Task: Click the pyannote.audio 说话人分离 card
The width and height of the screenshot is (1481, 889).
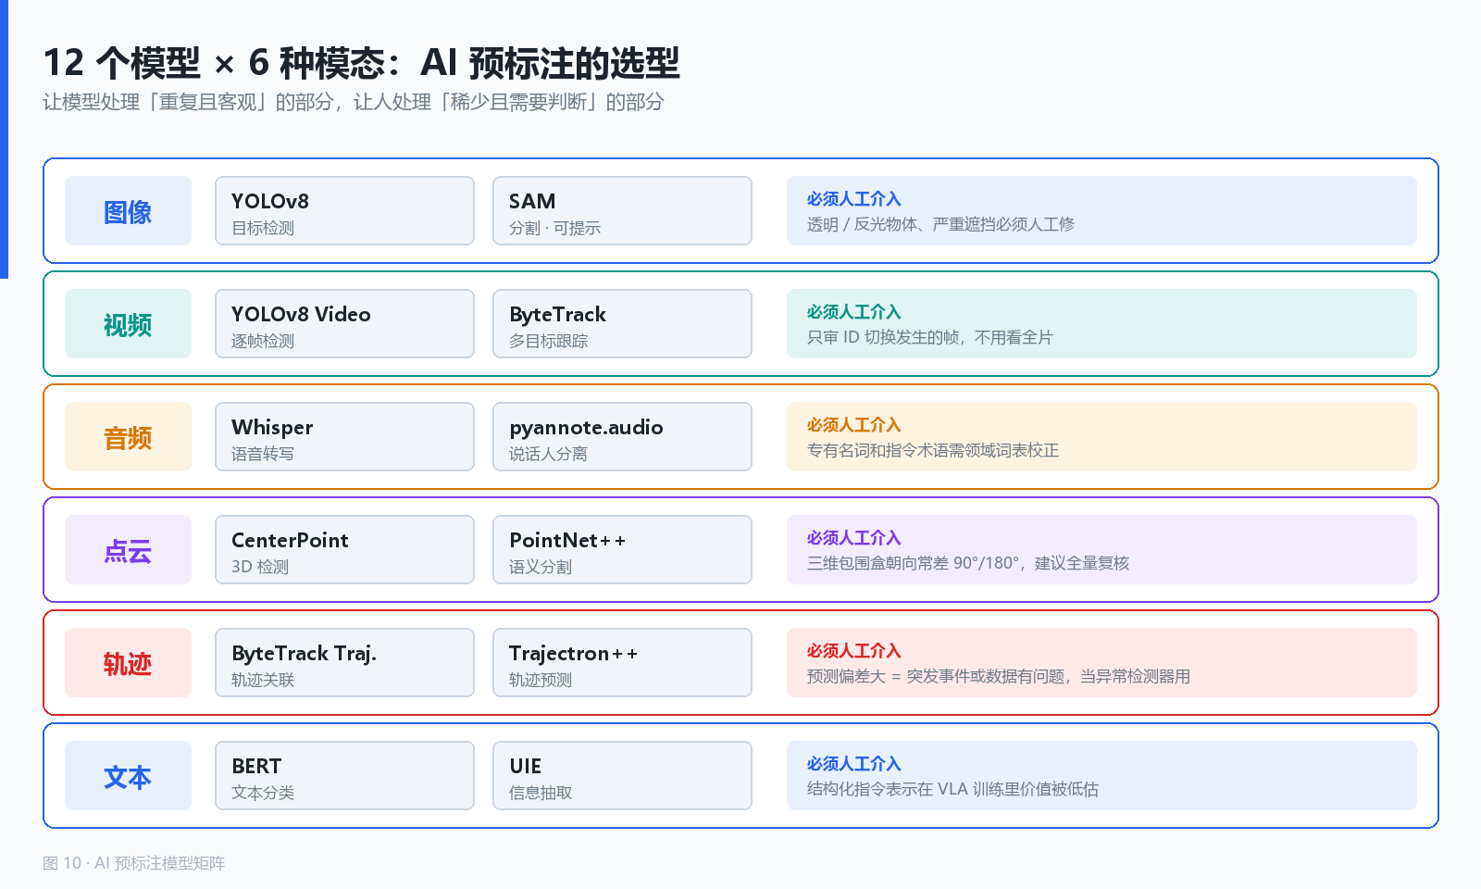Action: coord(622,437)
